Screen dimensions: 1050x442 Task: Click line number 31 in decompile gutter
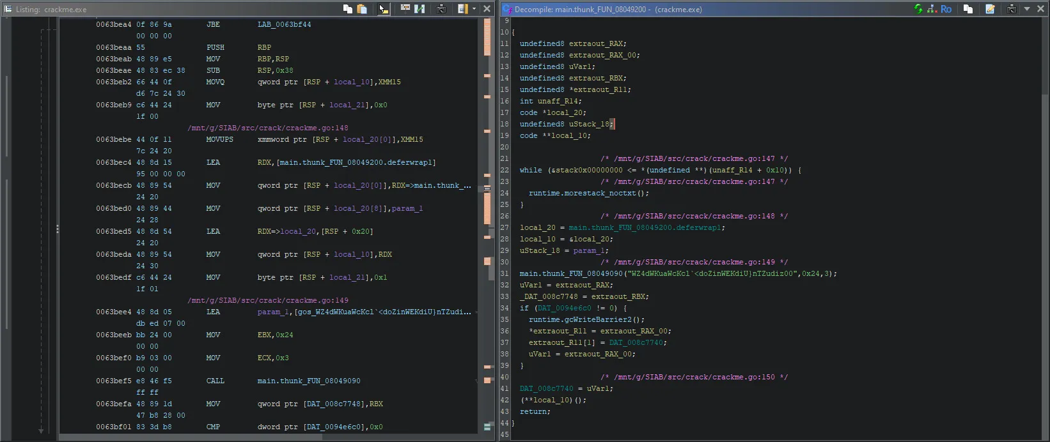tap(505, 273)
